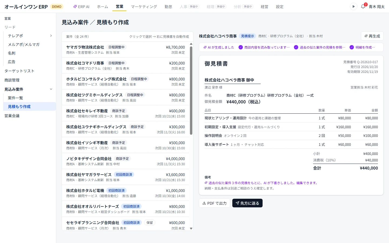Open user profile 青木 翔太
This screenshot has width=389, height=243.
click(377, 6)
